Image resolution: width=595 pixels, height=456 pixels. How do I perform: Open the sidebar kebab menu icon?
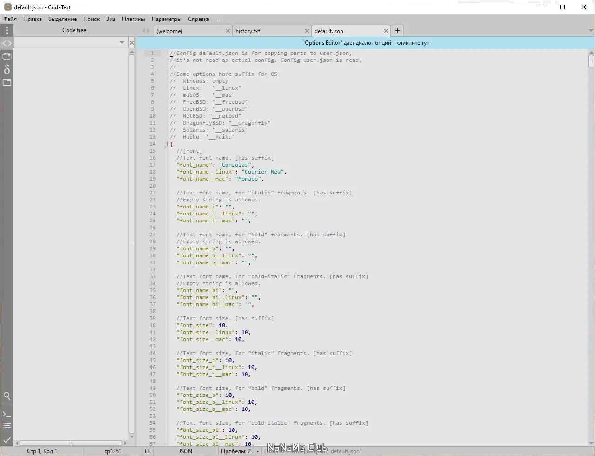7,30
